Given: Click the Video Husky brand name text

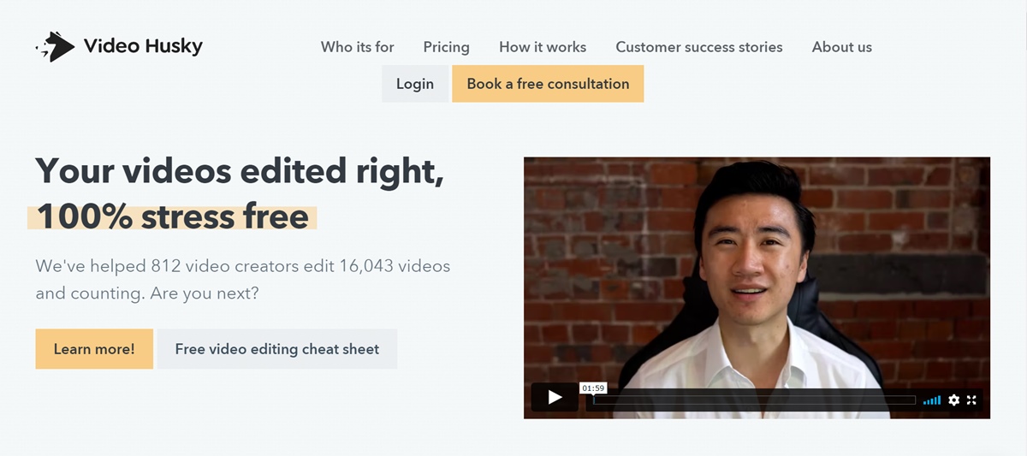Looking at the screenshot, I should pyautogui.click(x=143, y=46).
